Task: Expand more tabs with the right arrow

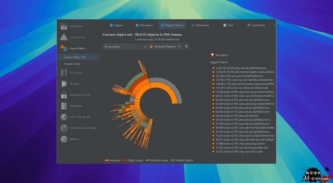Action: pos(274,25)
